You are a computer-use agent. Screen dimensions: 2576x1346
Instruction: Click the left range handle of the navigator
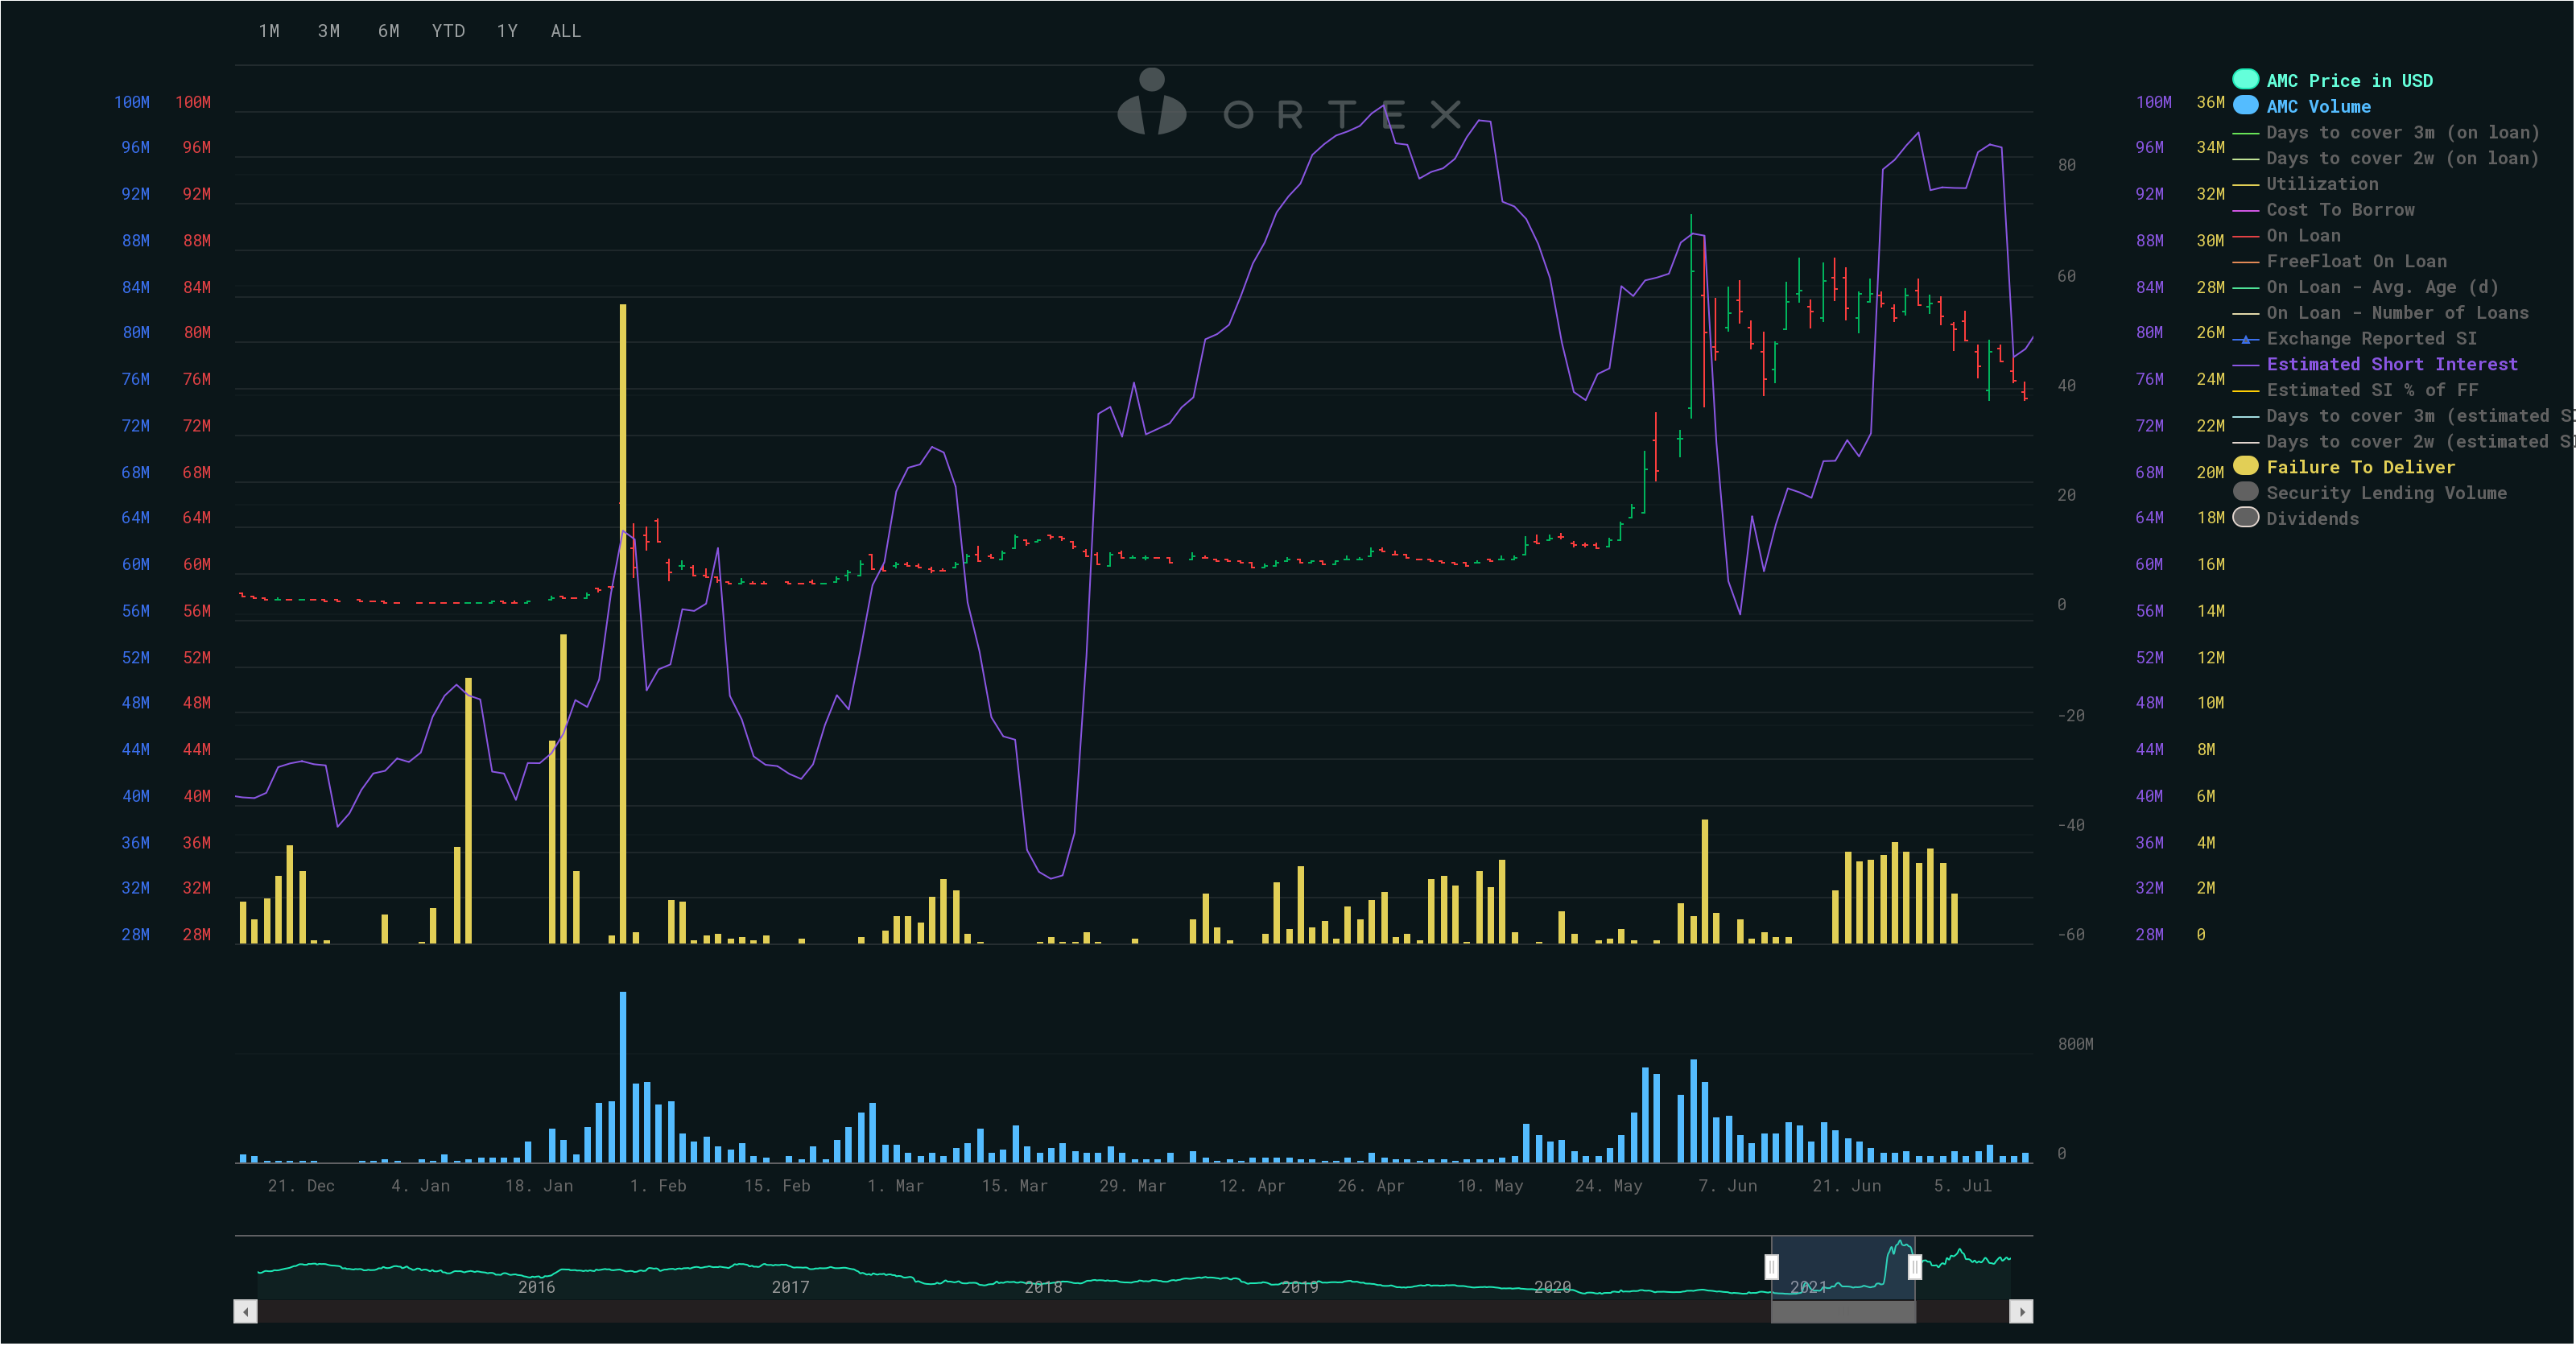1771,1267
